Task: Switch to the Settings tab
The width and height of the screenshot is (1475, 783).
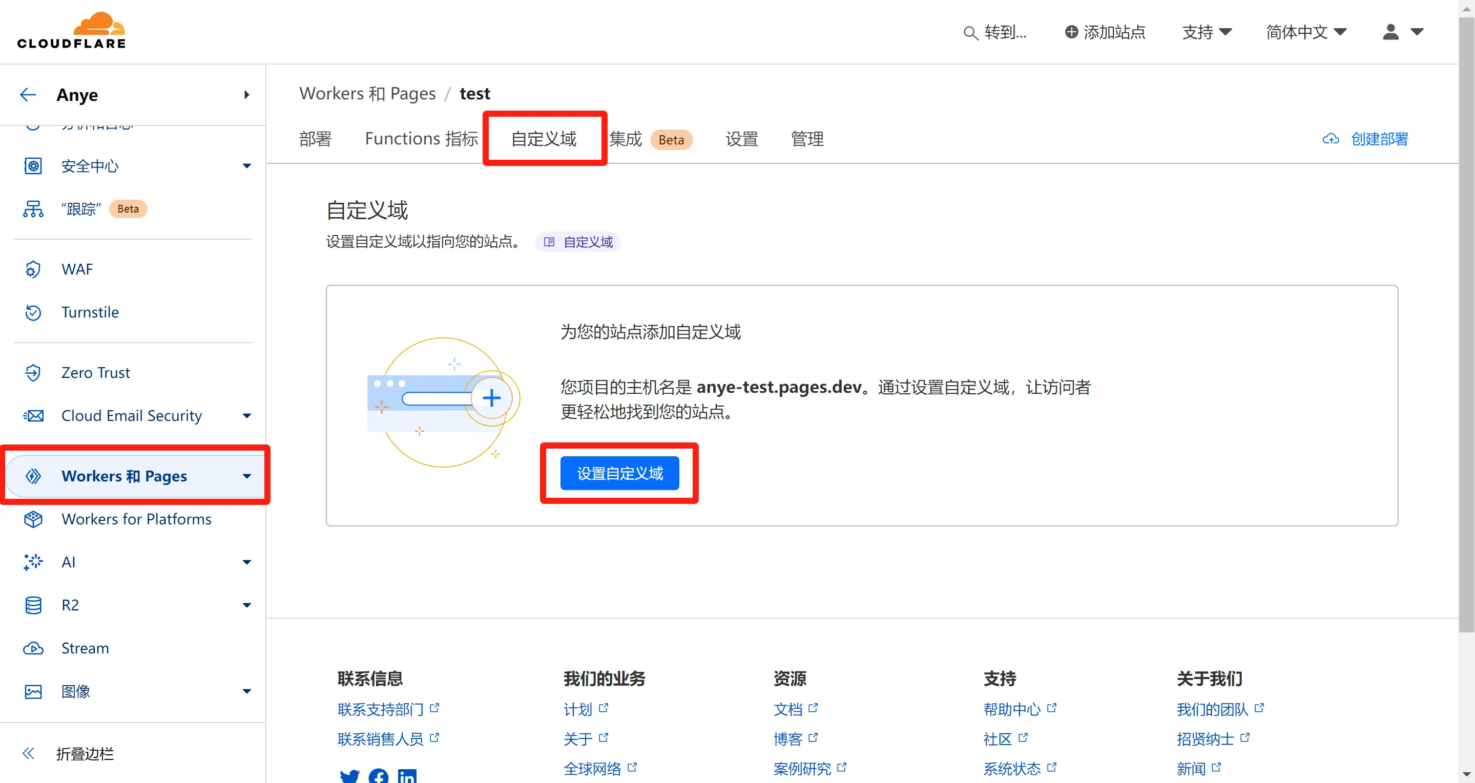Action: point(741,138)
